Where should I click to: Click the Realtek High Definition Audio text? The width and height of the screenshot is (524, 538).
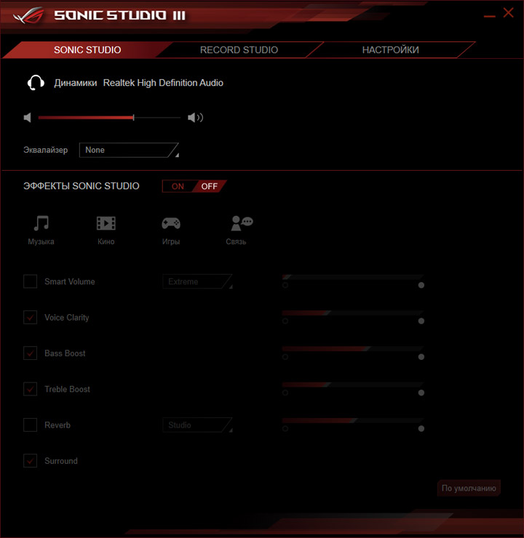pyautogui.click(x=163, y=83)
